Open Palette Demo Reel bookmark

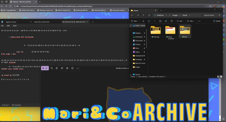[27, 10]
